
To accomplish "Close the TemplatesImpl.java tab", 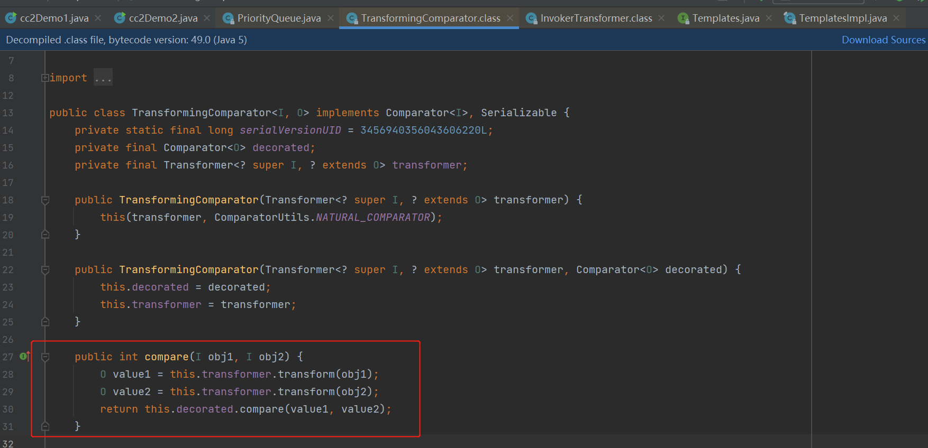I will coord(896,18).
